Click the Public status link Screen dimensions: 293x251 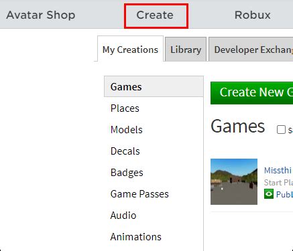(284, 194)
